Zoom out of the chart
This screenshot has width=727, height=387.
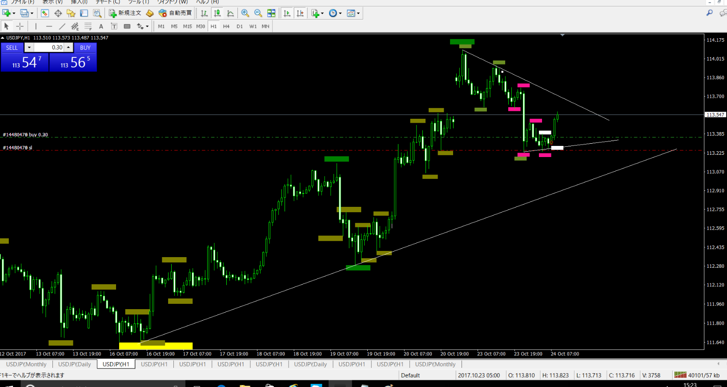click(x=258, y=13)
